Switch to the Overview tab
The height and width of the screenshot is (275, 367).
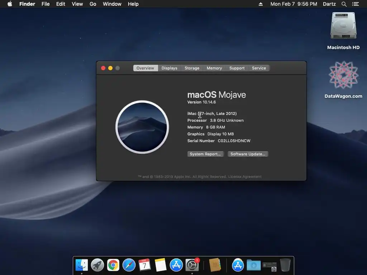point(146,68)
